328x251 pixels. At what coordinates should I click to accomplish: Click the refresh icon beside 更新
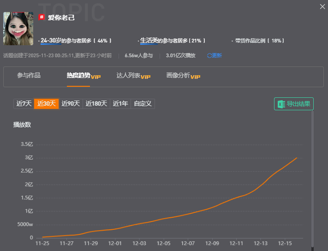[x=209, y=55]
